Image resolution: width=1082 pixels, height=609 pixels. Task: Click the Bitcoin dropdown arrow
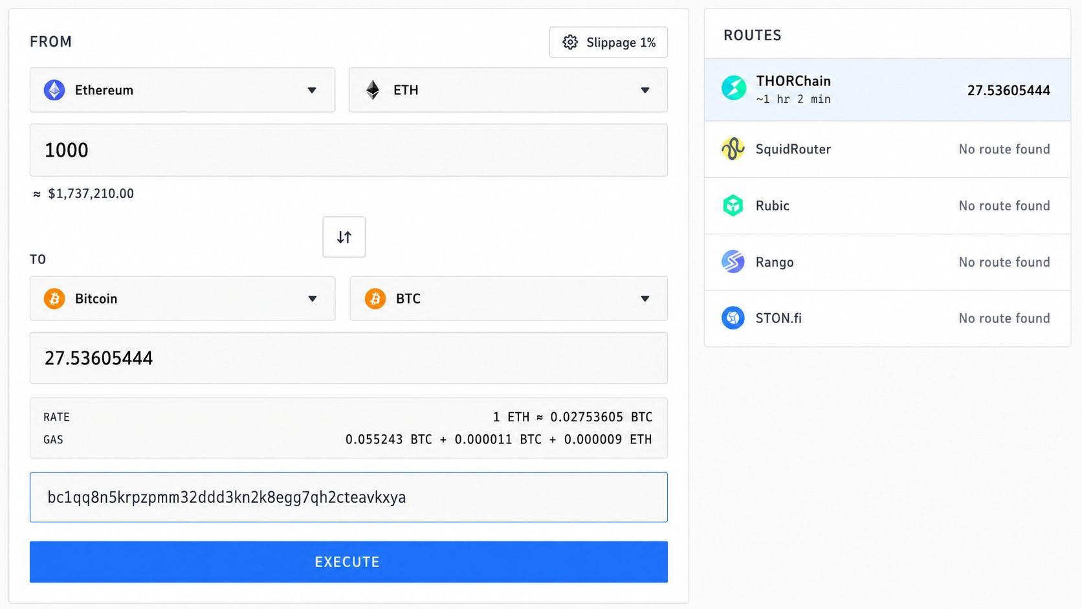[313, 299]
